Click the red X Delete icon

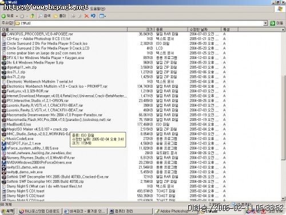86,16
